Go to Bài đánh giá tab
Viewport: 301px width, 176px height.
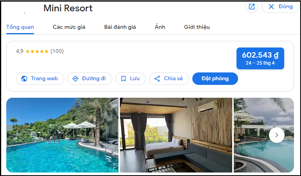click(120, 27)
